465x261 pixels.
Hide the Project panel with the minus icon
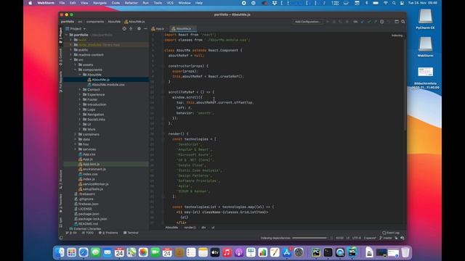point(145,29)
